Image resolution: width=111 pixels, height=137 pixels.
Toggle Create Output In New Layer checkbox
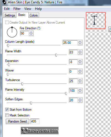click(x=7, y=22)
